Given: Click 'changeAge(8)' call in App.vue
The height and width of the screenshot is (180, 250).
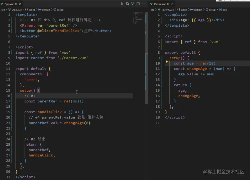Looking at the screenshot, I should (x=77, y=123).
